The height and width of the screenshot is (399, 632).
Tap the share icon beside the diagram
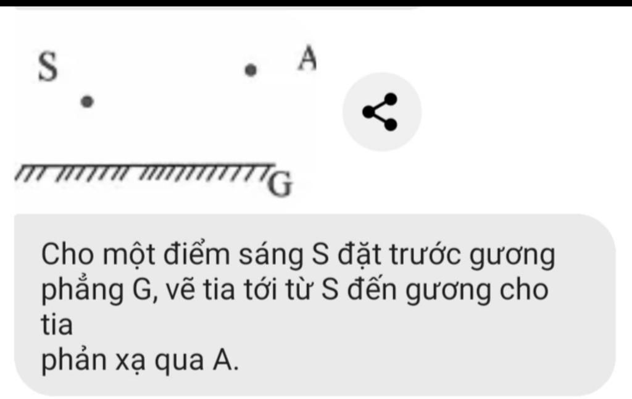click(381, 112)
